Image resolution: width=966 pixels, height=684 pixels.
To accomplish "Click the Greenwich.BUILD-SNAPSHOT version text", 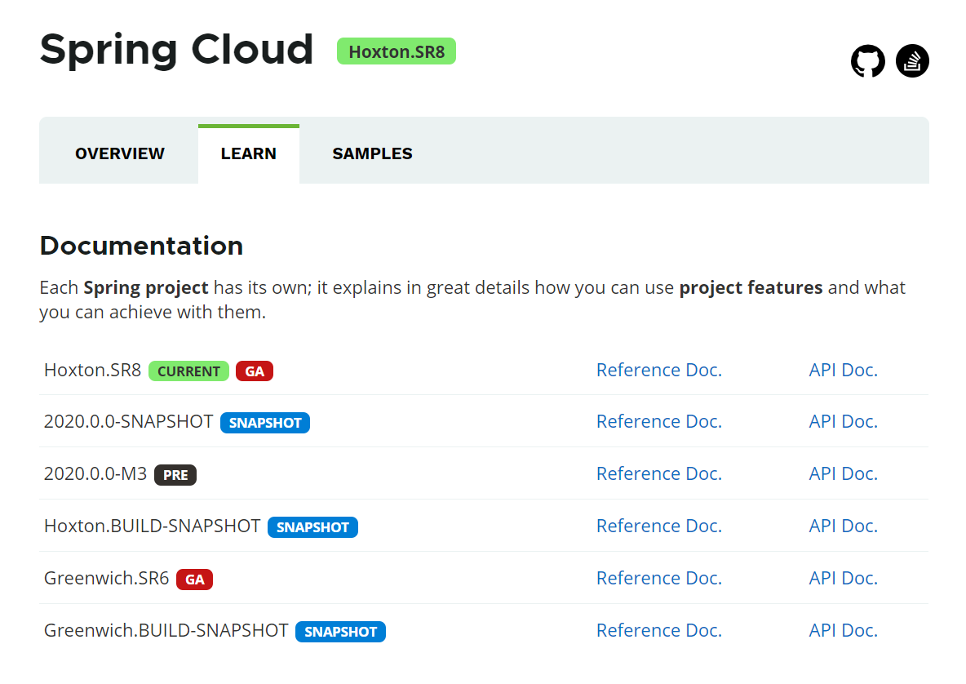I will [x=166, y=630].
